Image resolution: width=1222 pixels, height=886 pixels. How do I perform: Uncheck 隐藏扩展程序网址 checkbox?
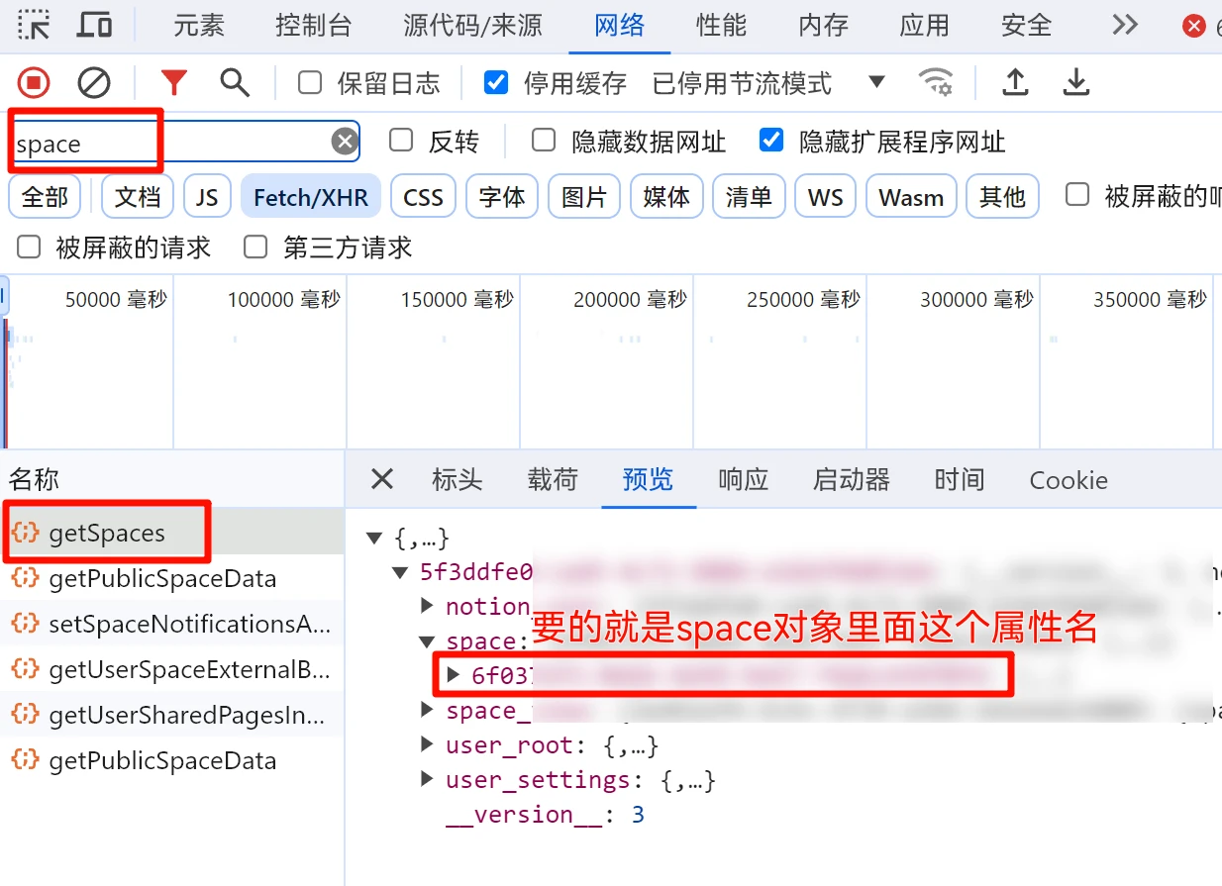click(771, 141)
